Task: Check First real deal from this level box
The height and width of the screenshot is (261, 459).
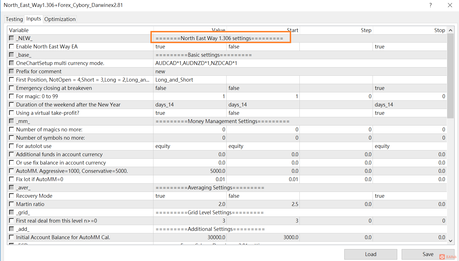Action: (x=12, y=221)
